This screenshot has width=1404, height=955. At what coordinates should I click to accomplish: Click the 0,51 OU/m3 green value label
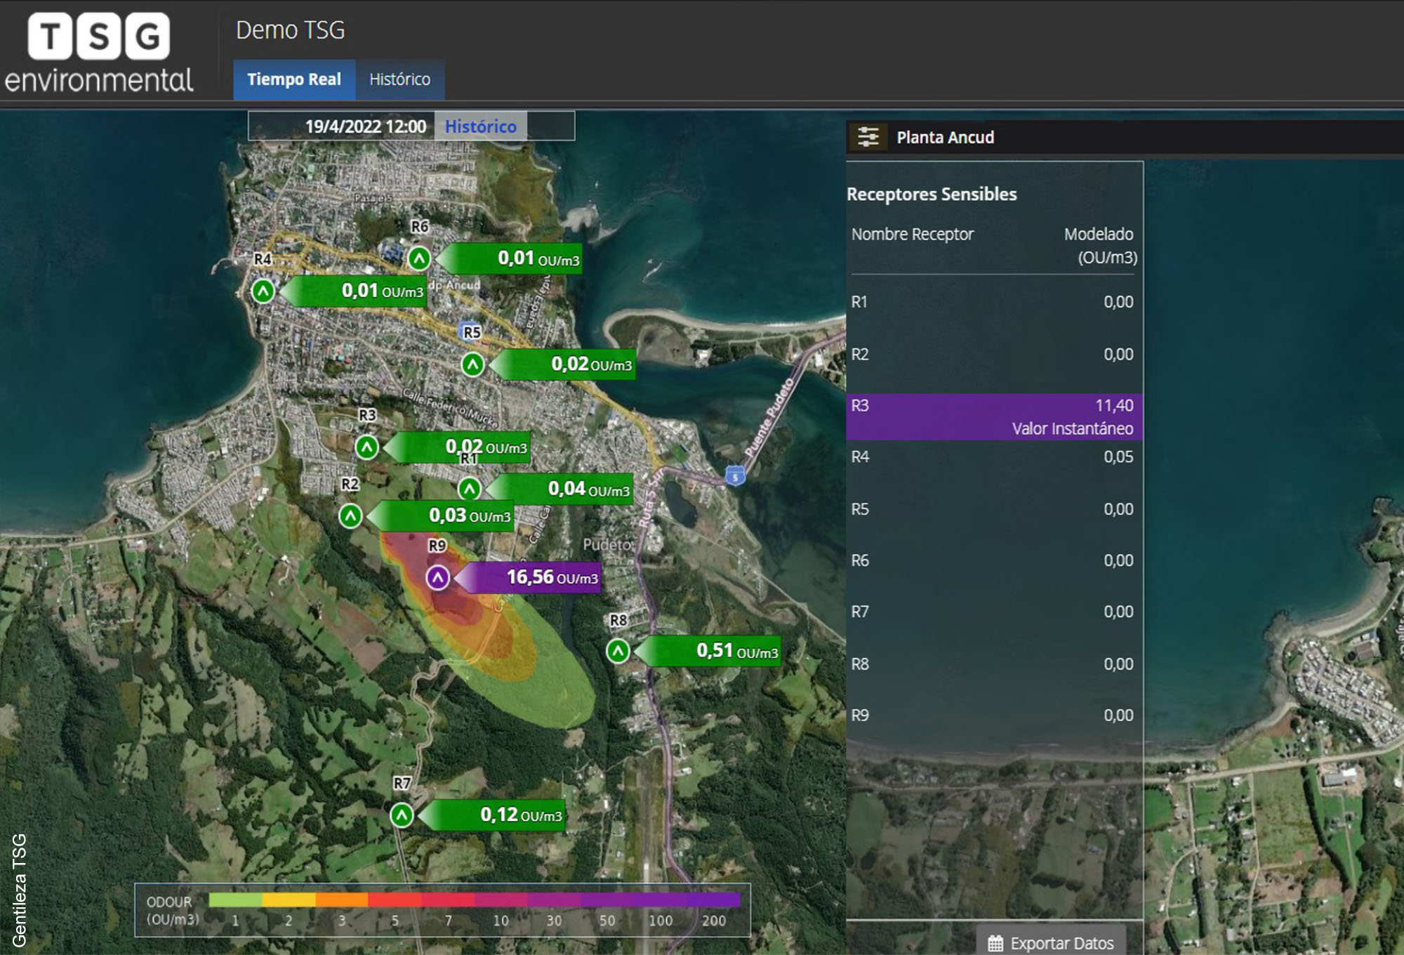coord(715,652)
